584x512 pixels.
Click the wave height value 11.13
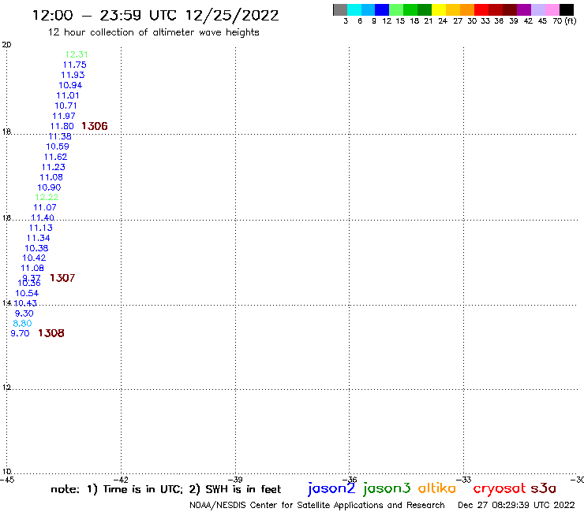click(40, 228)
